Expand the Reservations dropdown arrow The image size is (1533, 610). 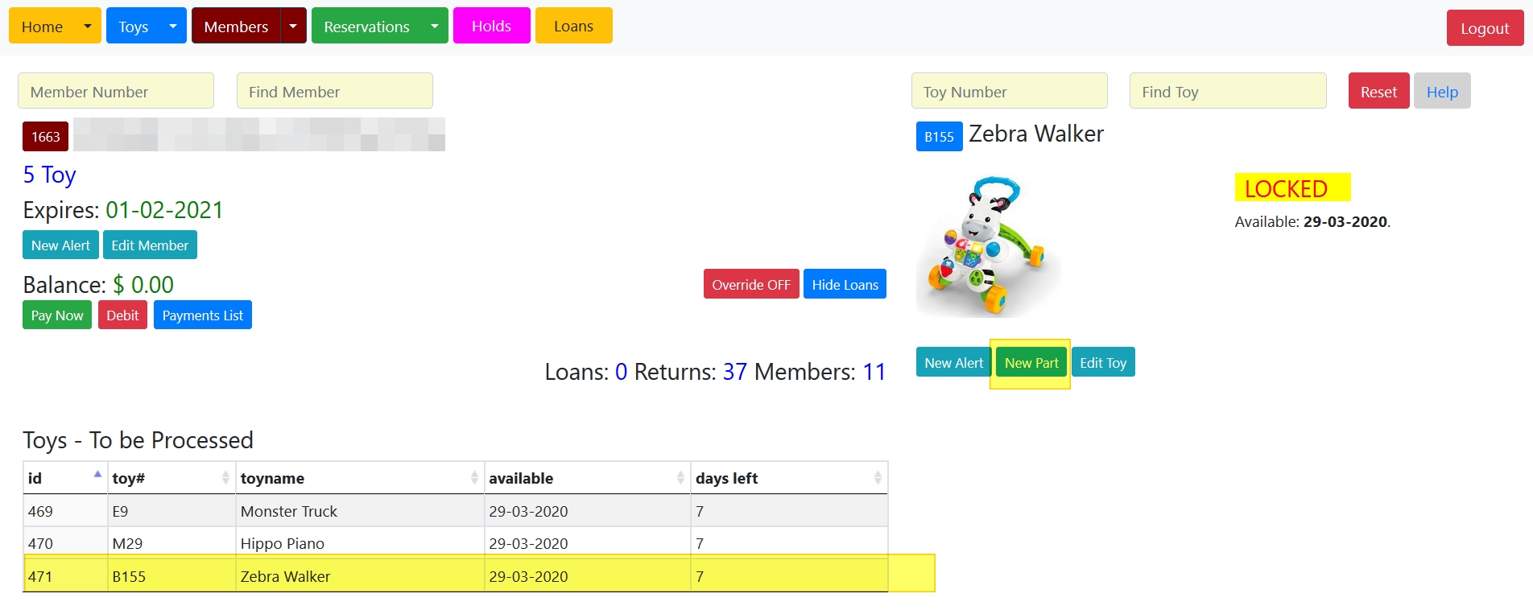coord(435,26)
